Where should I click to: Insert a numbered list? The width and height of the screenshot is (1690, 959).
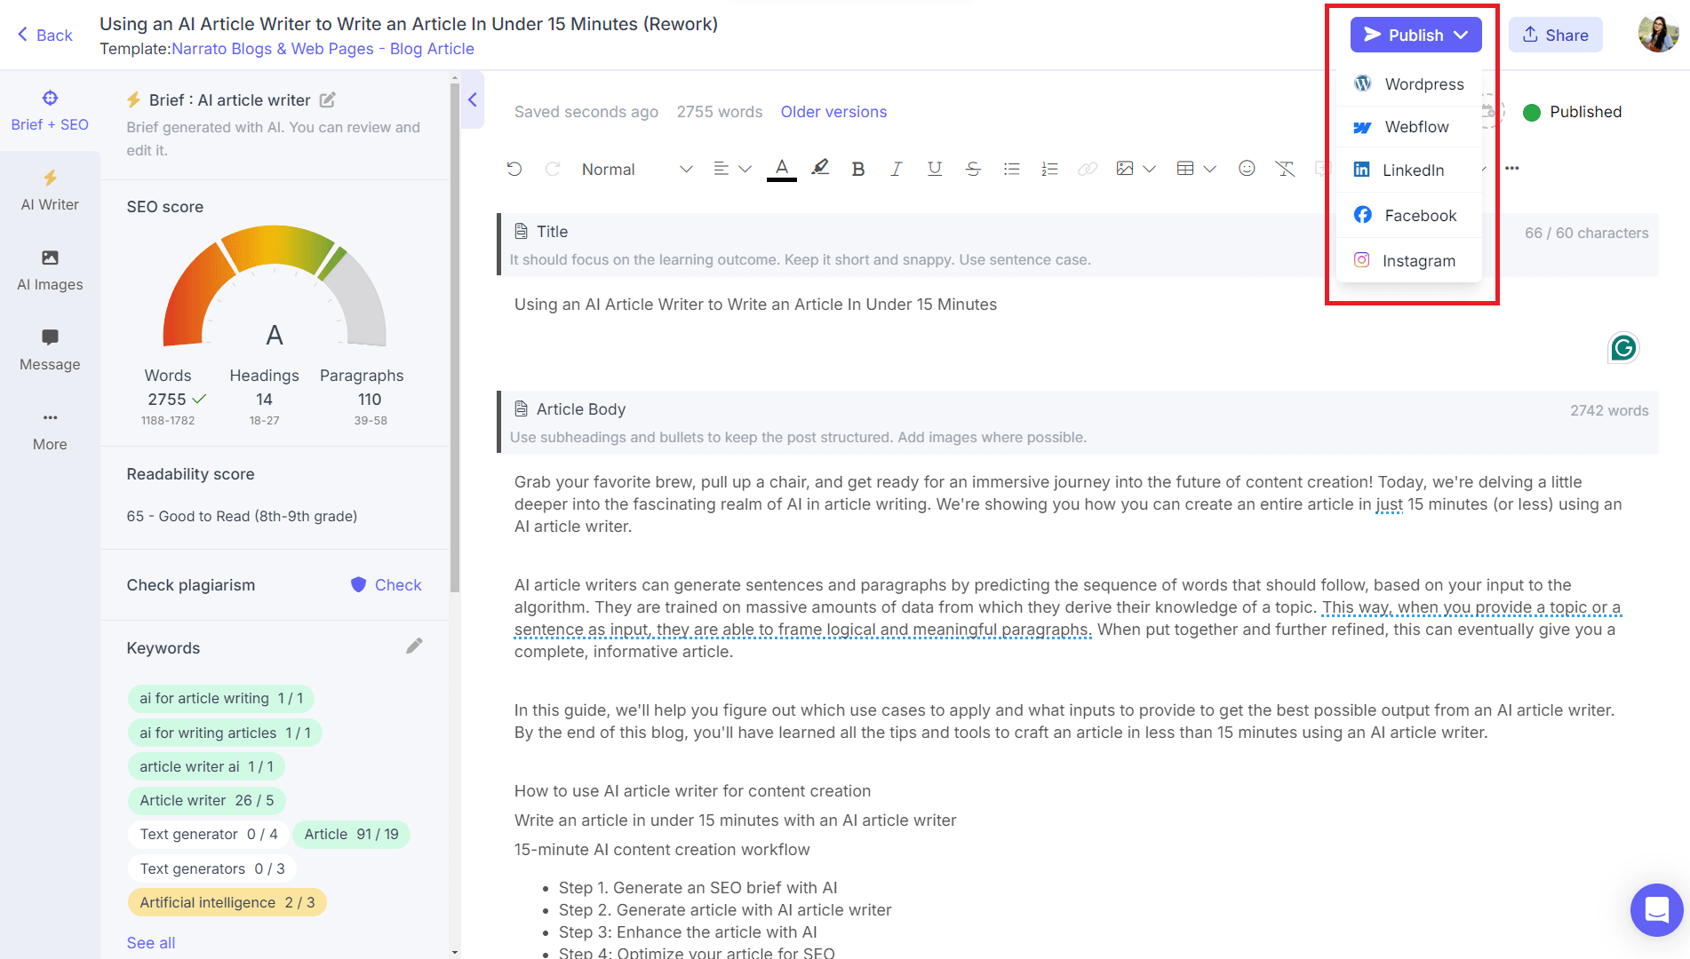(x=1049, y=169)
